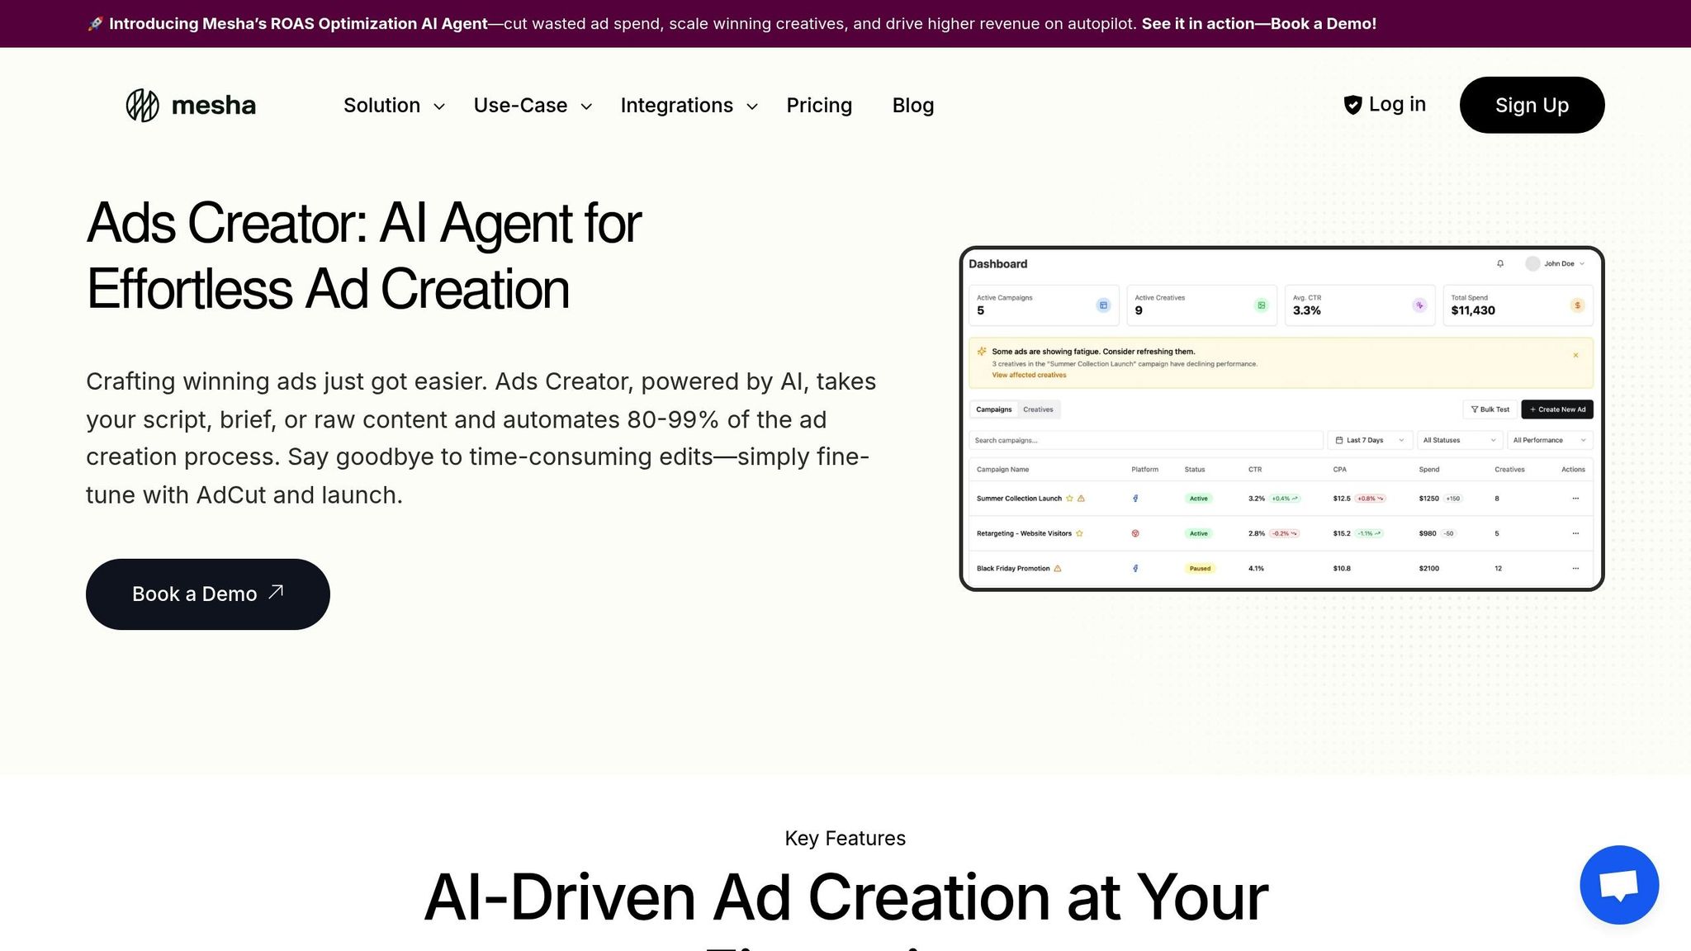
Task: Click the purple Avg. CTR card icon
Action: tap(1419, 305)
